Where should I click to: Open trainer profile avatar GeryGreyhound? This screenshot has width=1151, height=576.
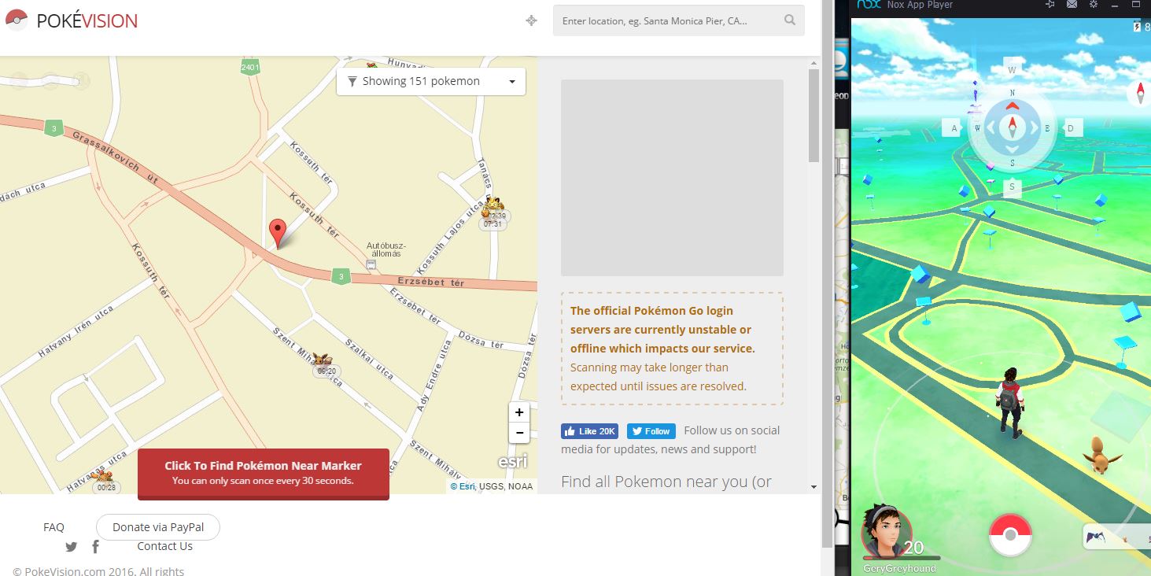(887, 532)
